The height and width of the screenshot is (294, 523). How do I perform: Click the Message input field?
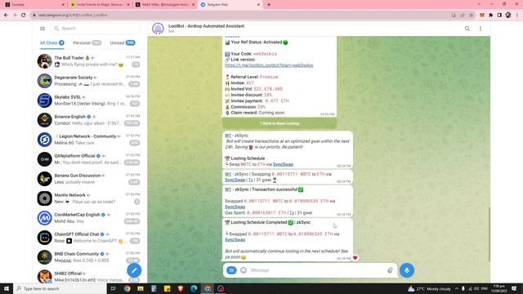coord(317,270)
